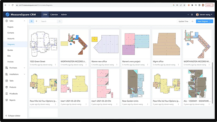Image resolution: width=217 pixels, height=122 pixels.
Task: Open the Admin tab
Action: point(64,15)
